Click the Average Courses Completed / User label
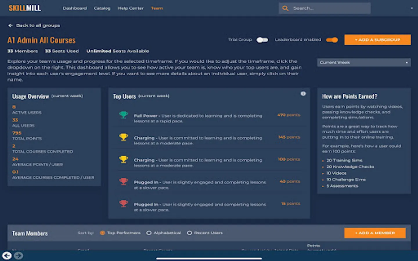Image resolution: width=418 pixels, height=261 pixels. point(53,177)
